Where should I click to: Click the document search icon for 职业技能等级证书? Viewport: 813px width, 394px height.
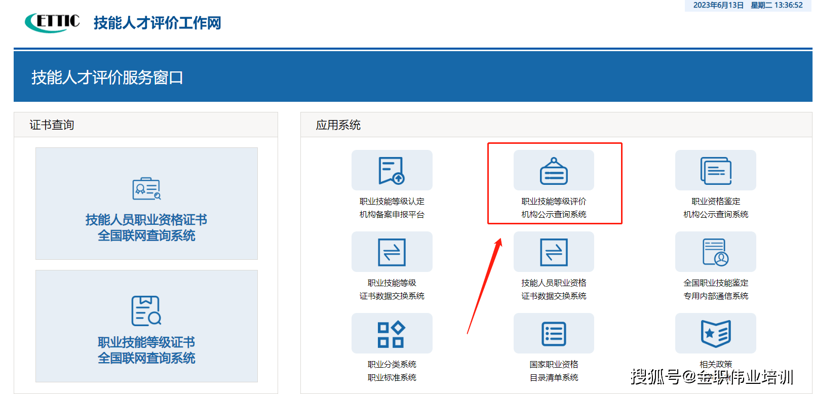point(146,310)
